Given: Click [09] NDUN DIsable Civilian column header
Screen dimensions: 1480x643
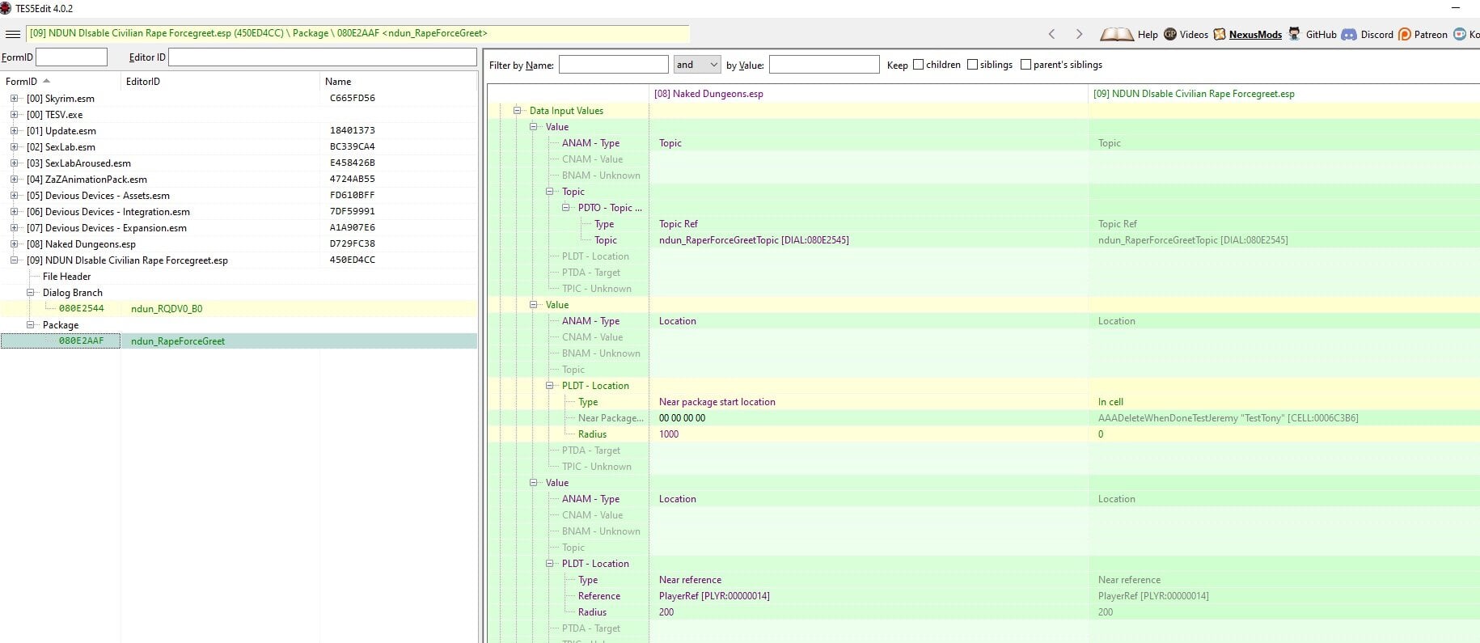Looking at the screenshot, I should click(1284, 94).
